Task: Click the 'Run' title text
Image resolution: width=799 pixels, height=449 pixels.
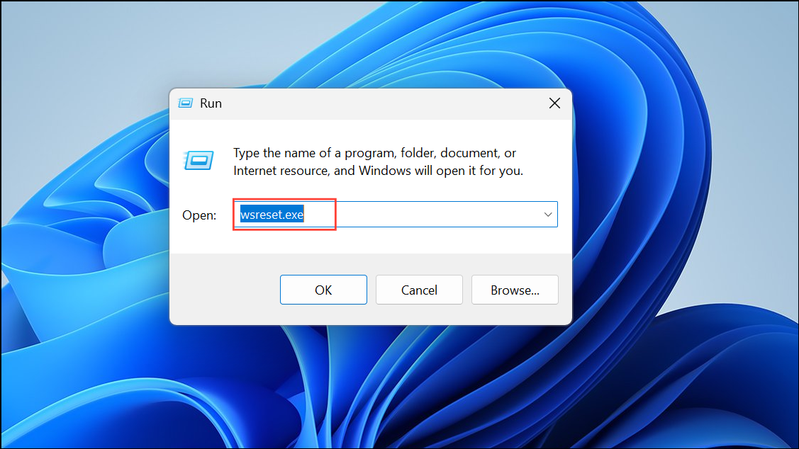Action: point(211,103)
